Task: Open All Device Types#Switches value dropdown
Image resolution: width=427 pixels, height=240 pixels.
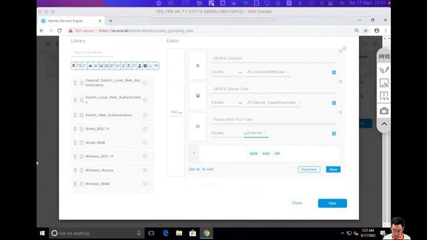Action: tap(273, 103)
